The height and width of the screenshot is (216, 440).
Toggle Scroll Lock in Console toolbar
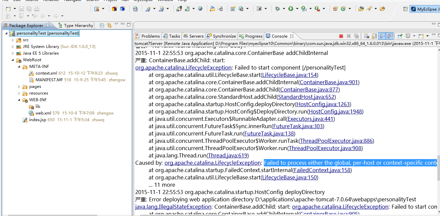[374, 36]
